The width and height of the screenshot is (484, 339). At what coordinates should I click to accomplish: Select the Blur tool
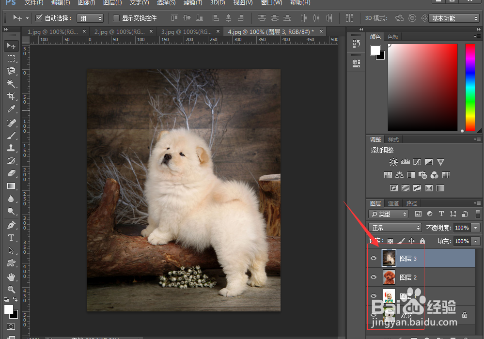tap(11, 199)
